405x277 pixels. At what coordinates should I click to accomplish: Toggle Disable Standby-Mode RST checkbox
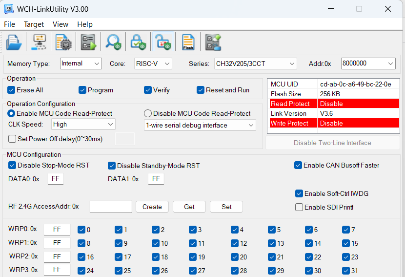[112, 166]
